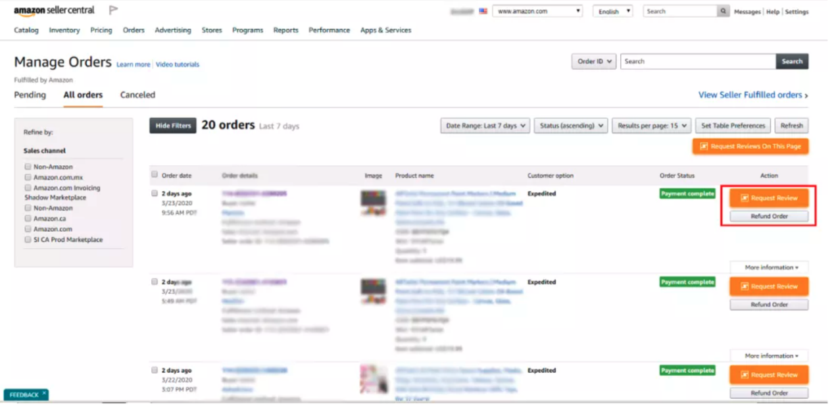Check the Amazon.com Invoicing Shadow Marketplace filter
834x412 pixels.
(28, 188)
